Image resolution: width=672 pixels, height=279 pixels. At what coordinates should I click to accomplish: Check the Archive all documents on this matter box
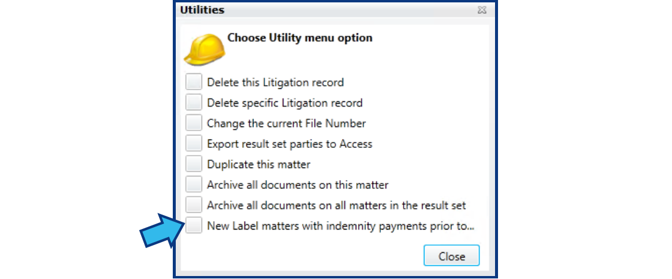(x=194, y=185)
